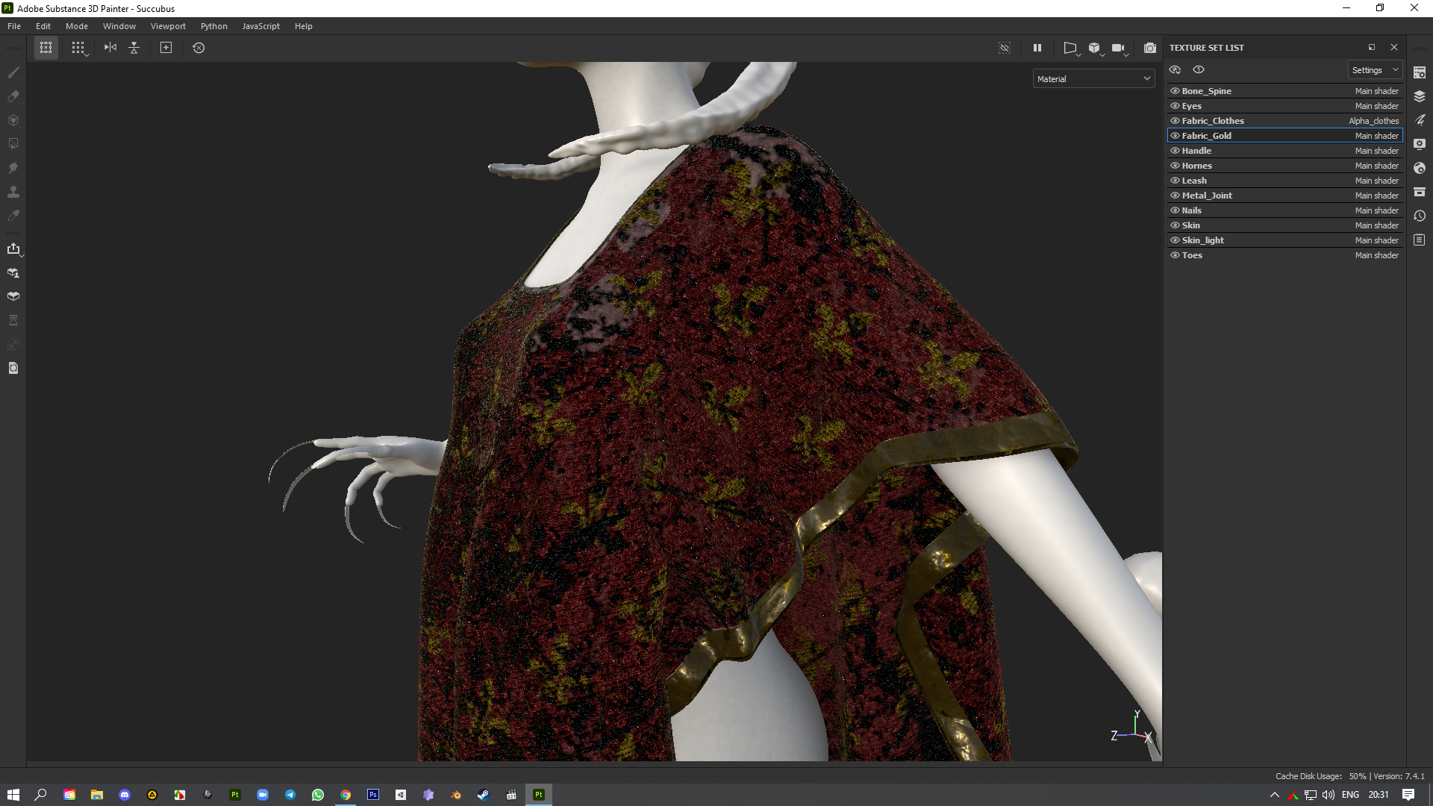
Task: Open the Texture Set Settings dropdown
Action: tap(1375, 70)
